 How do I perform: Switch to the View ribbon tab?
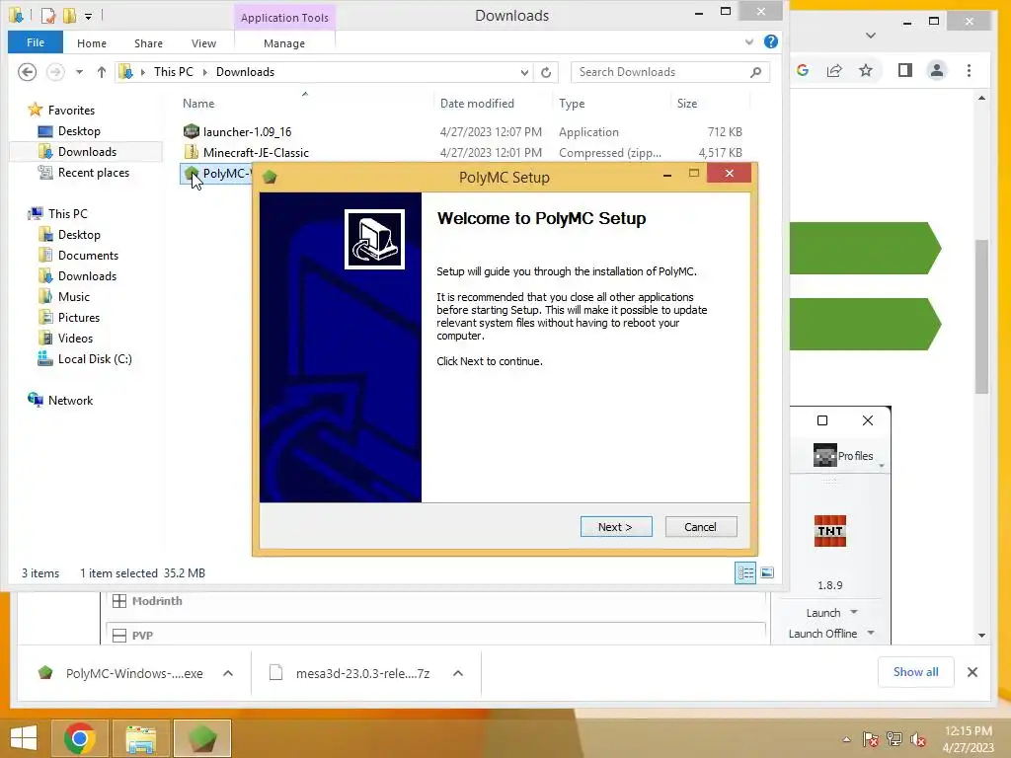203,43
